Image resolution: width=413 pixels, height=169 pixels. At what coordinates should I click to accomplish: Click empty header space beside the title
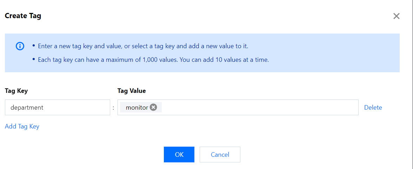pyautogui.click(x=211, y=16)
